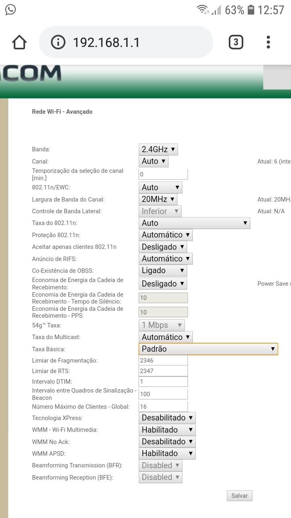Open the Taxa do 802.11n dropdown

194,223
